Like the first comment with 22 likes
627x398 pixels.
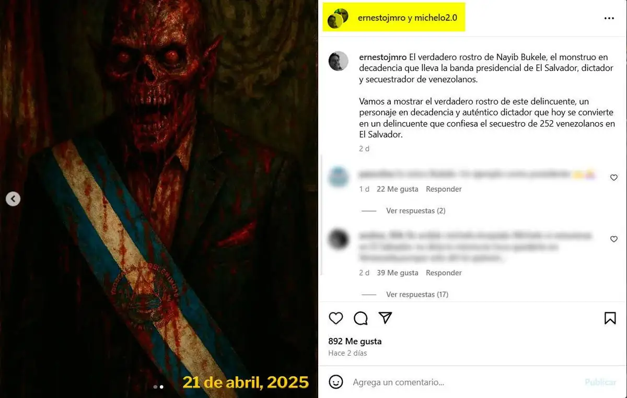point(614,178)
